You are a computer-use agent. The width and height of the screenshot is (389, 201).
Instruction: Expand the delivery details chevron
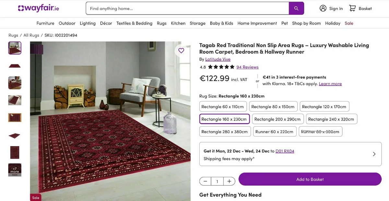(374, 154)
